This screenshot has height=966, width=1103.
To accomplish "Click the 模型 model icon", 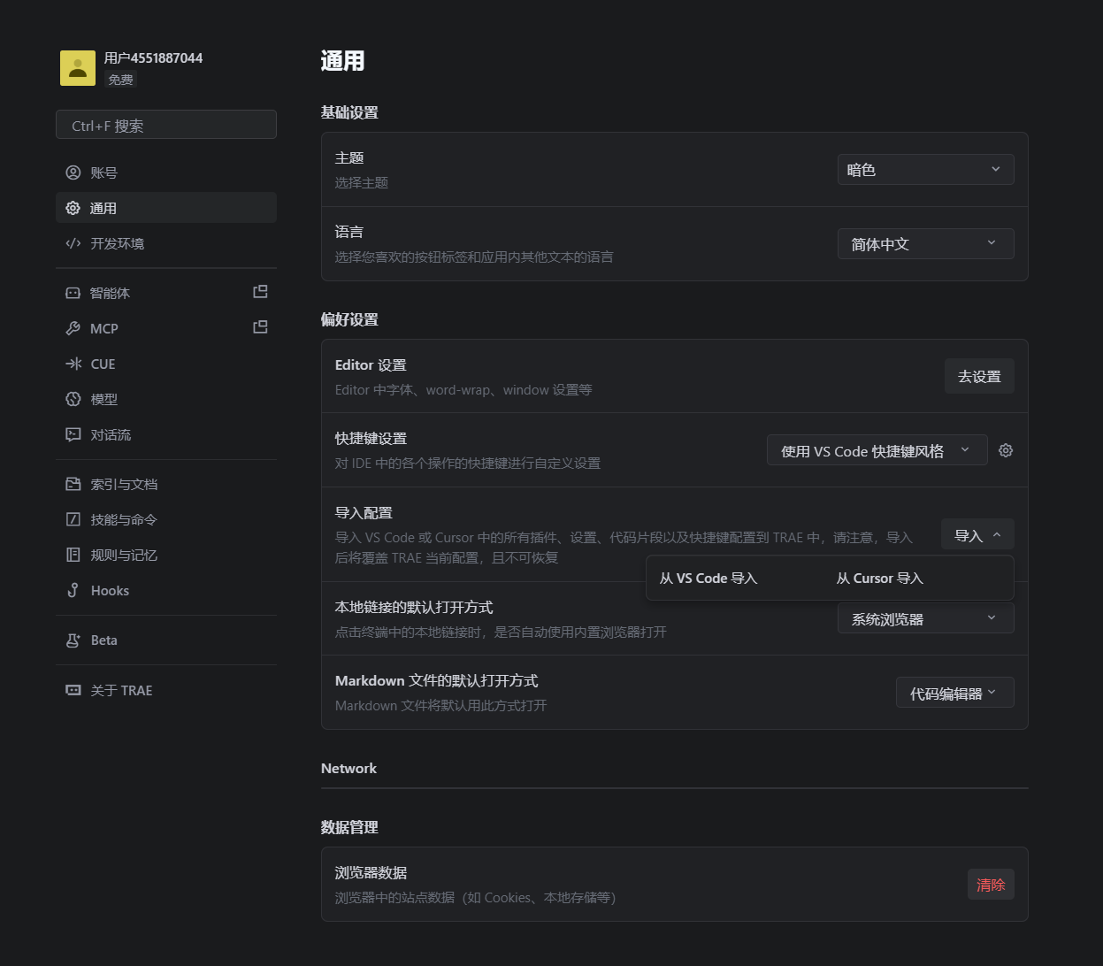I will pos(73,399).
